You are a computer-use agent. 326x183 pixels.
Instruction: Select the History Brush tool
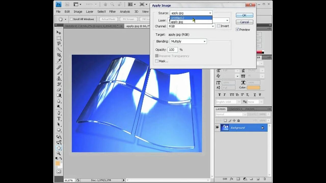(x=59, y=84)
